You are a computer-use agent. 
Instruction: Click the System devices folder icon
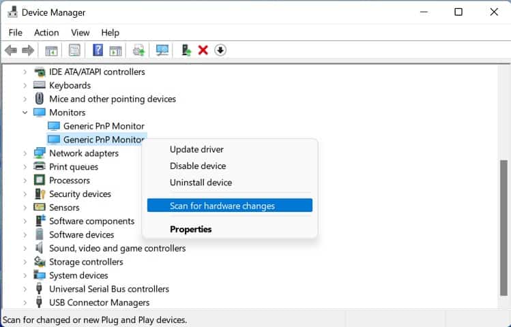click(40, 275)
